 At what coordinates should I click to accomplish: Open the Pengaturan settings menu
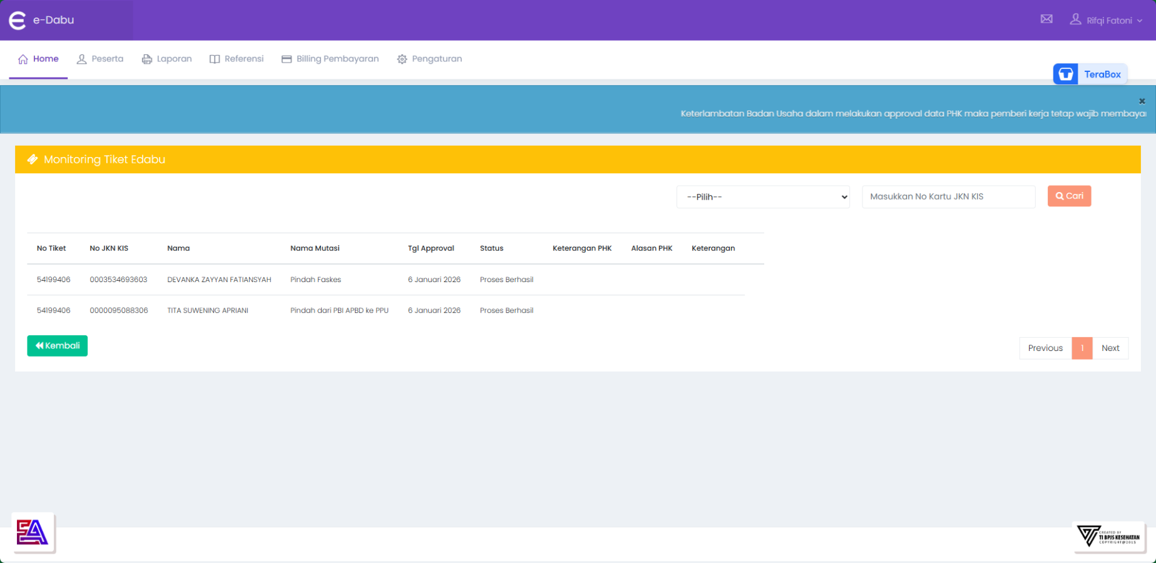(429, 59)
